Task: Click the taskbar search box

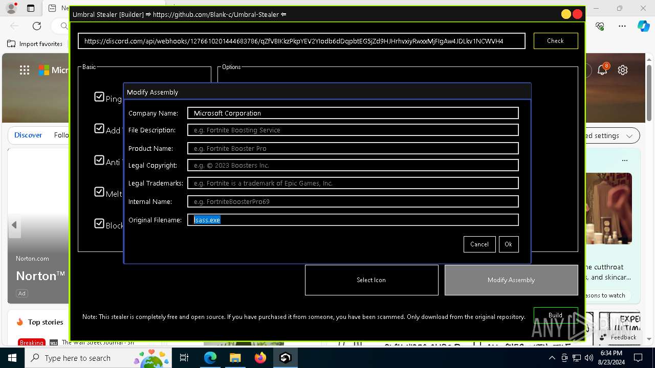Action: pos(98,358)
